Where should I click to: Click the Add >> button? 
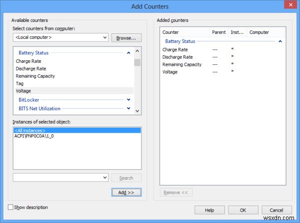(x=126, y=192)
